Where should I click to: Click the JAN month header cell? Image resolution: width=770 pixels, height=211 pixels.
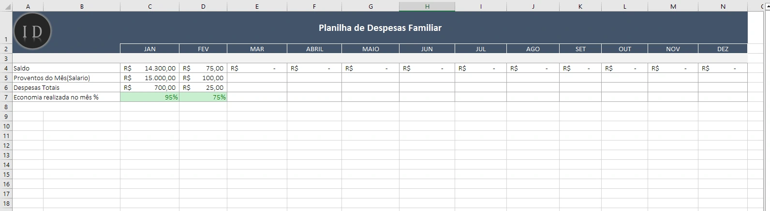click(x=150, y=49)
